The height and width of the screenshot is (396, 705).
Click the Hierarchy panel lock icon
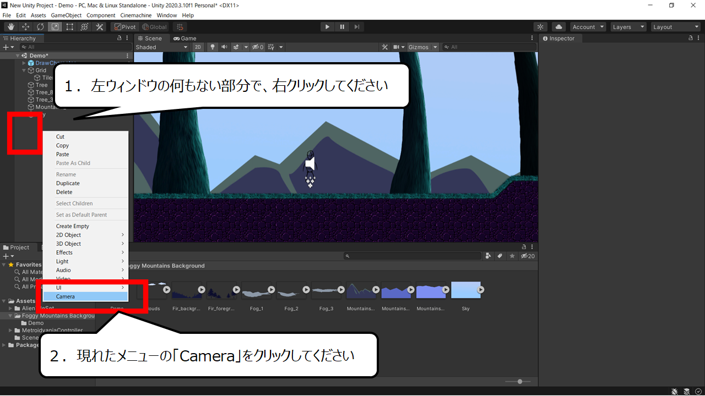coord(120,38)
